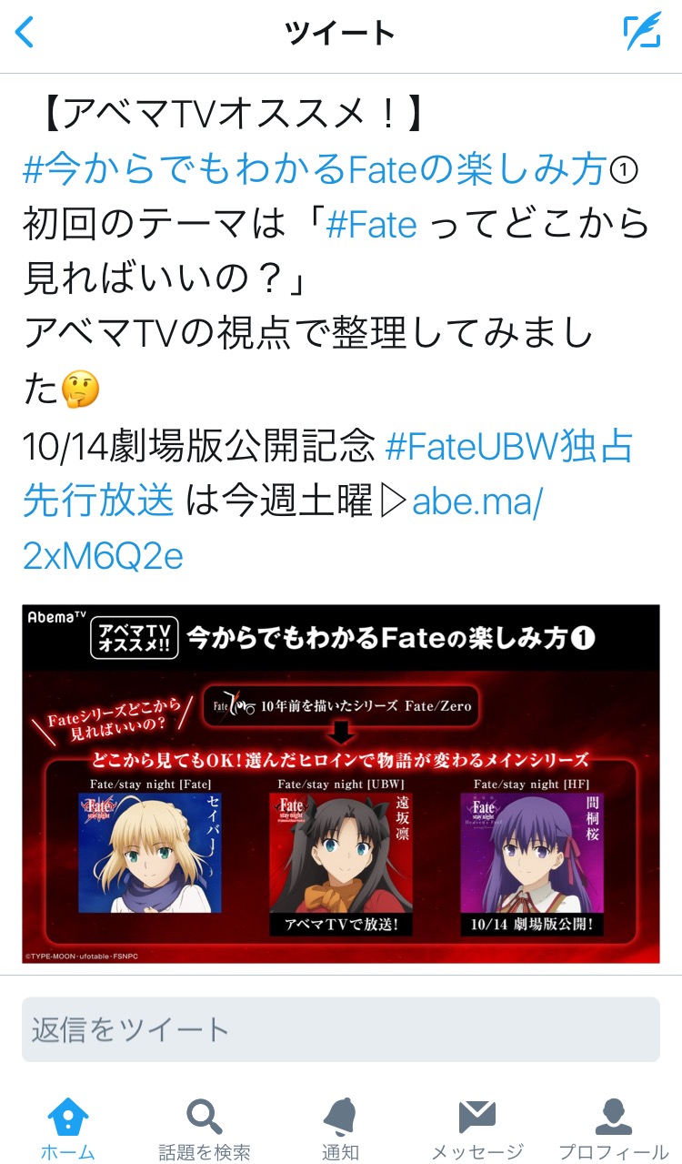Tap the 返信をツイート reply field

[x=341, y=1029]
